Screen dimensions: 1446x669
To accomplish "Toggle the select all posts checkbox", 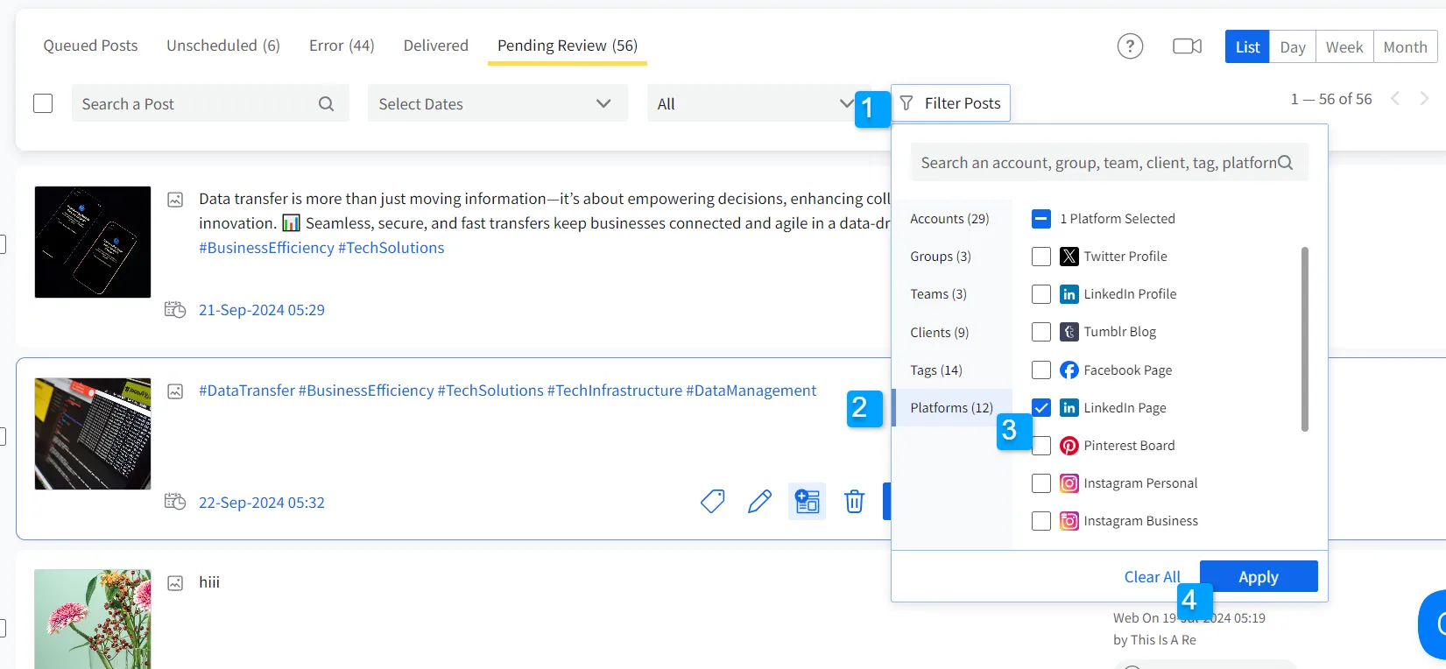I will coord(43,104).
